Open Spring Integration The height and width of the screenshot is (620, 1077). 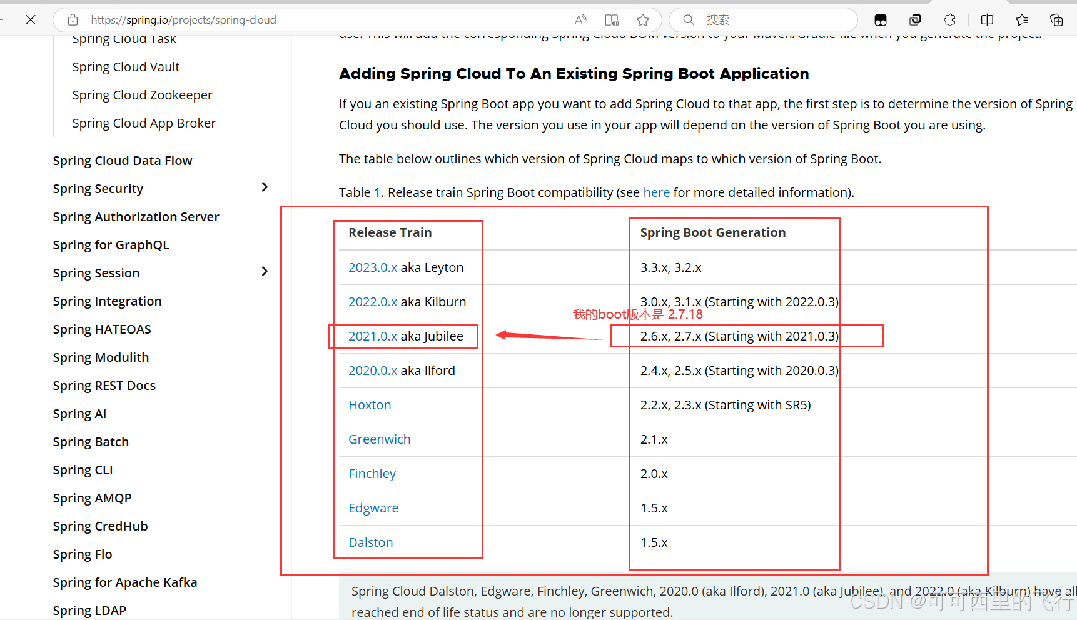107,301
